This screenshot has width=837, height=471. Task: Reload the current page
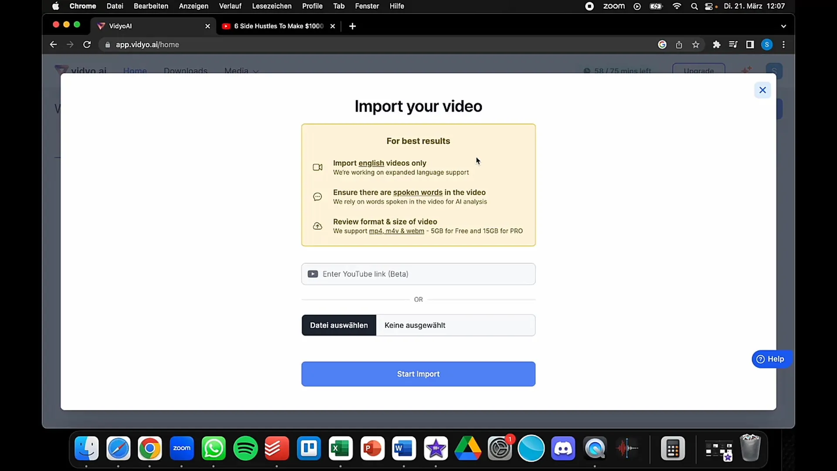[87, 44]
